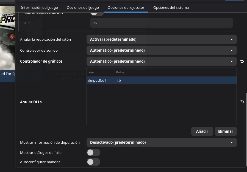The height and width of the screenshot is (172, 247).
Task: Click the Añadir button
Action: pyautogui.click(x=202, y=131)
